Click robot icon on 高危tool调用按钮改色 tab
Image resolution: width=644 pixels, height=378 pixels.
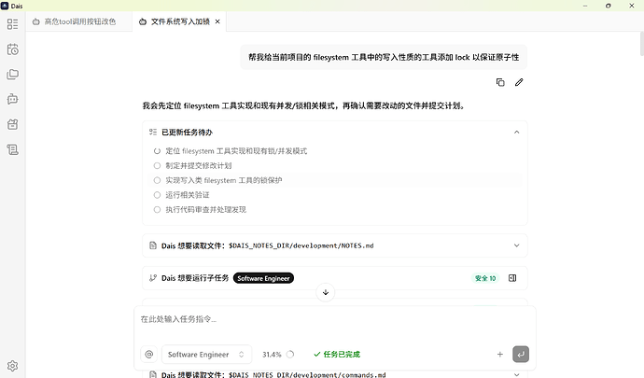(36, 21)
